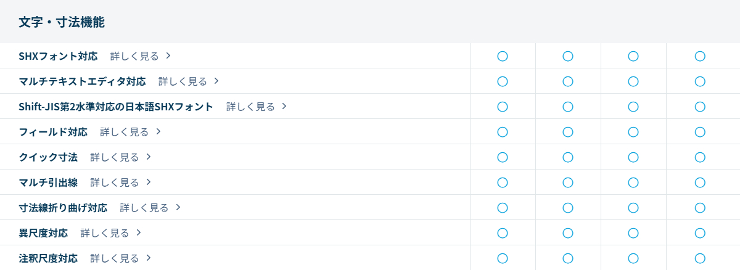The width and height of the screenshot is (740, 270).
Task: Expand details chevron beside SHXフォント対応
Action: (168, 56)
